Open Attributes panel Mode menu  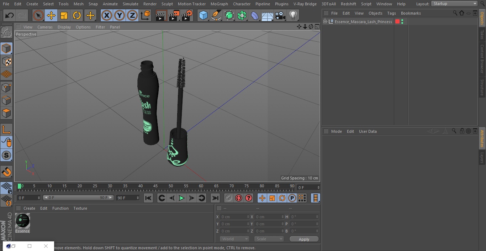336,131
